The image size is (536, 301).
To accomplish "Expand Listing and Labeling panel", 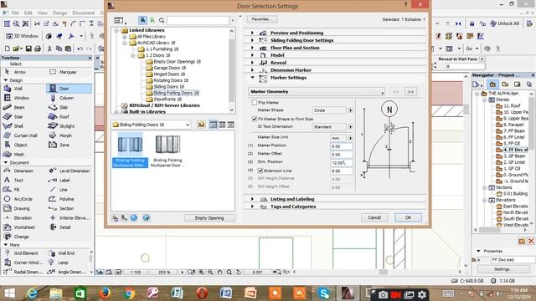I will click(x=252, y=199).
